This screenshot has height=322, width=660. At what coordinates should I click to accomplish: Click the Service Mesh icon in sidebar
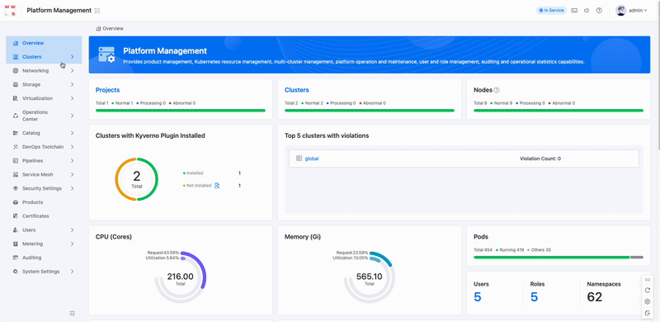(x=15, y=174)
